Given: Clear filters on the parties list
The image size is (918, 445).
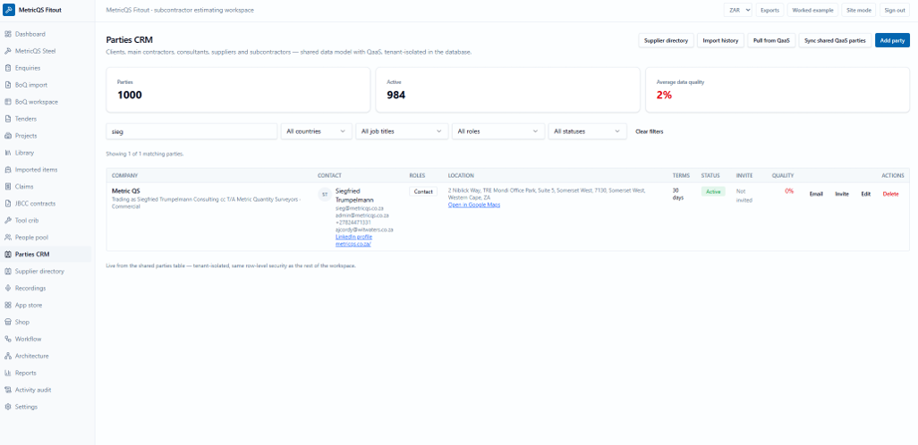Looking at the screenshot, I should (650, 131).
